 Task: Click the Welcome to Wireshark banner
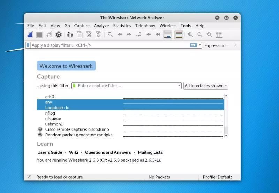[x=66, y=66]
